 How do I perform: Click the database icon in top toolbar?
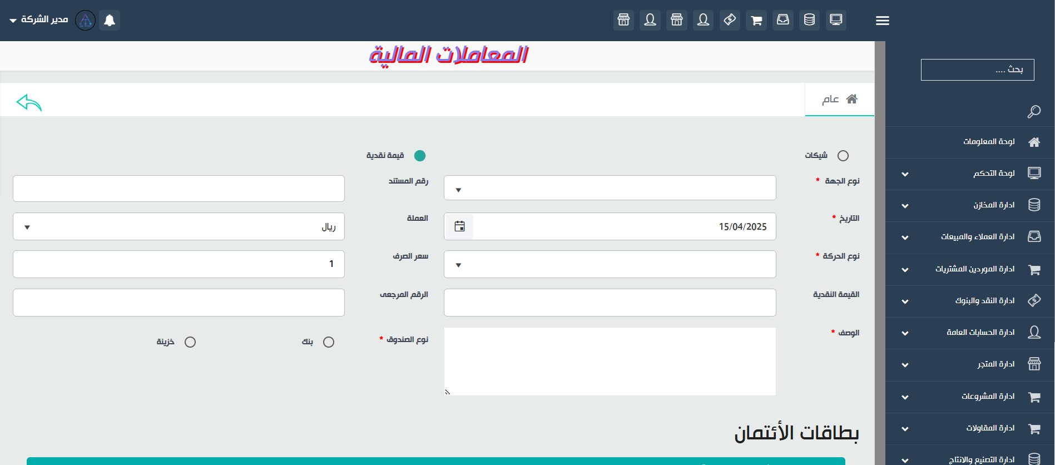(809, 20)
